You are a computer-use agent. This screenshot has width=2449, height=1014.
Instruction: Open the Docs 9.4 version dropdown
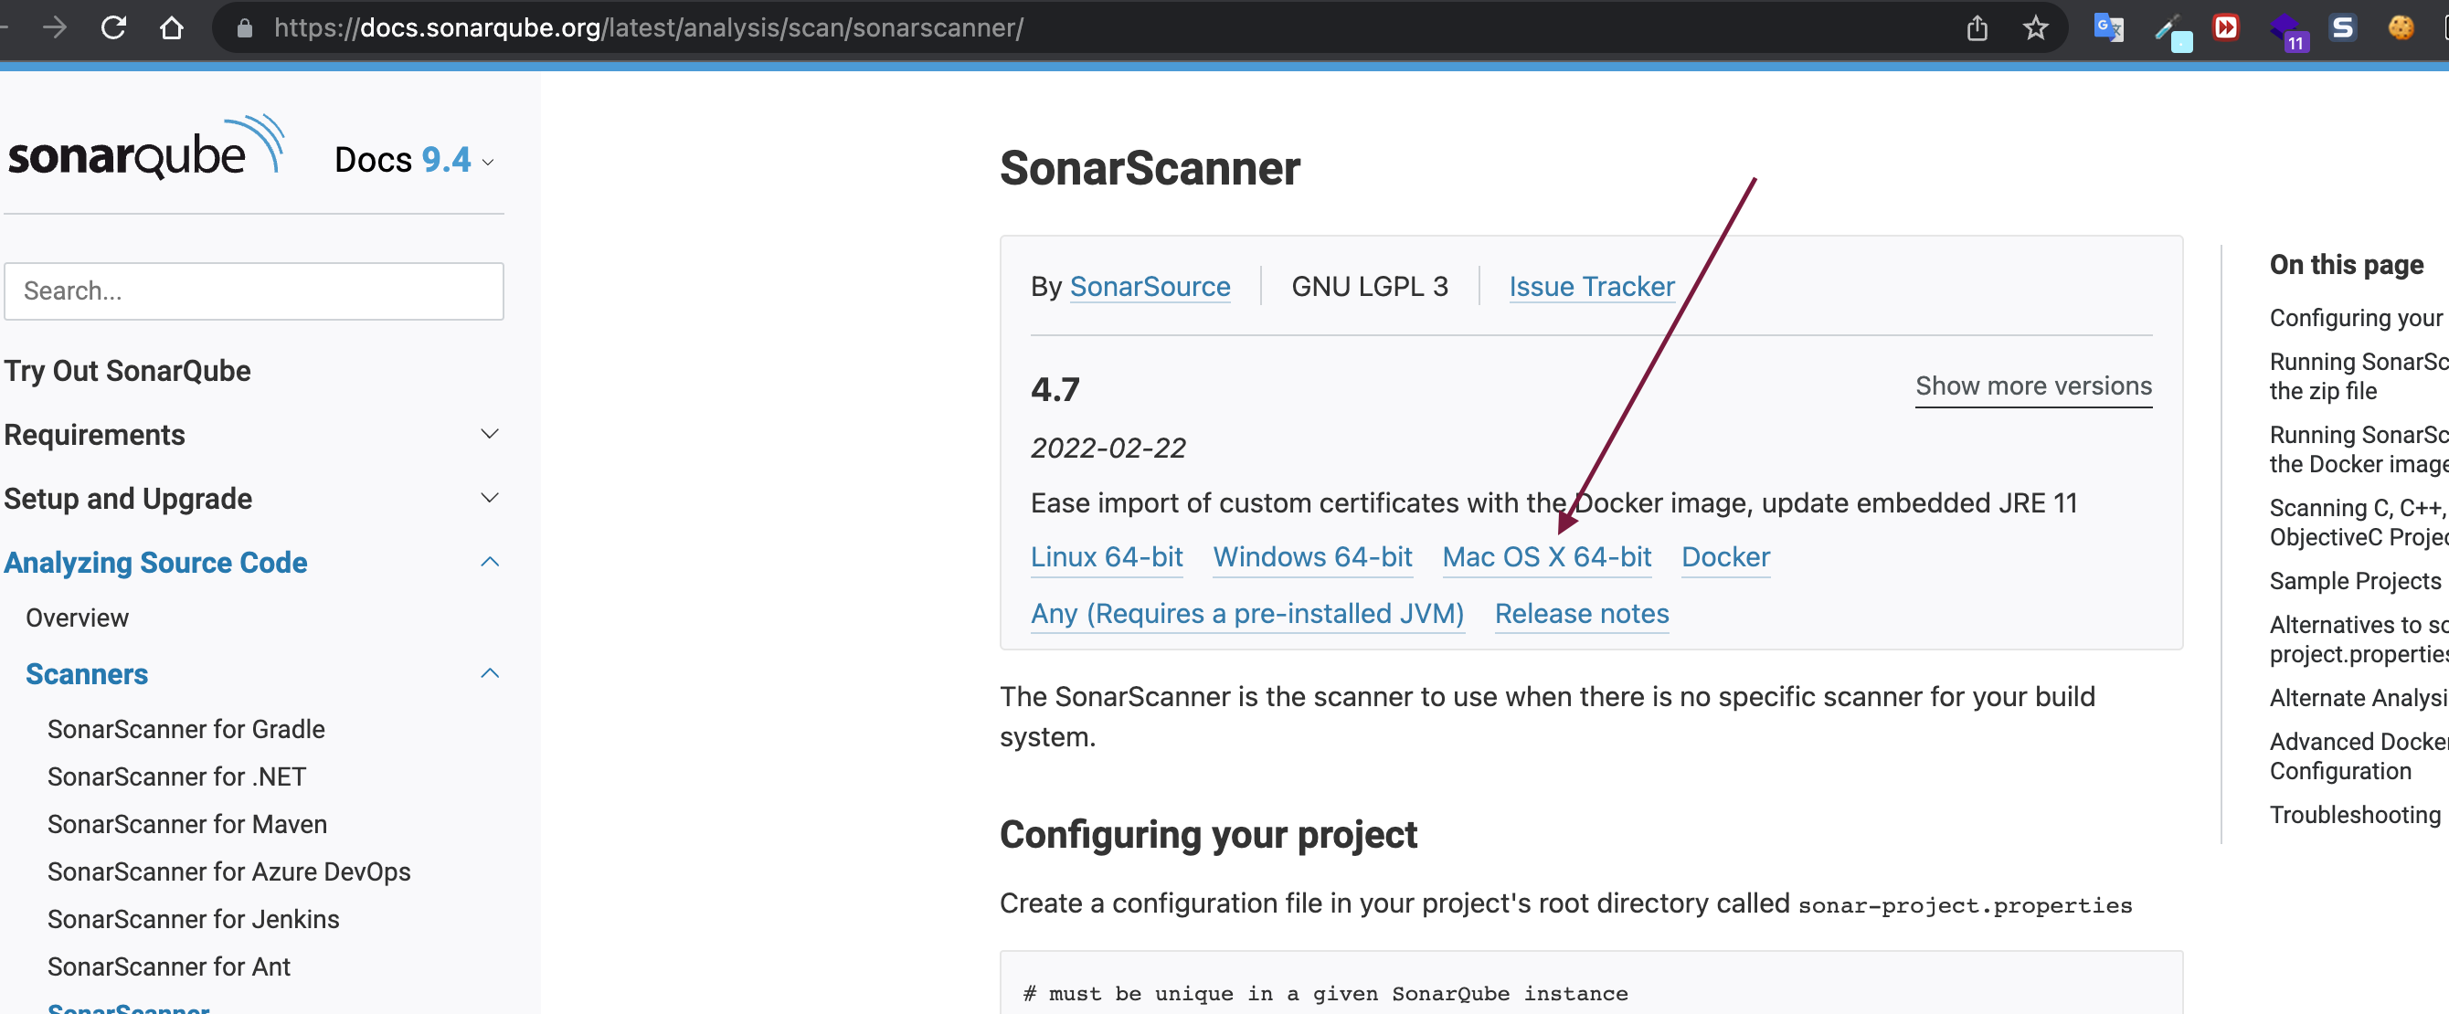point(488,162)
